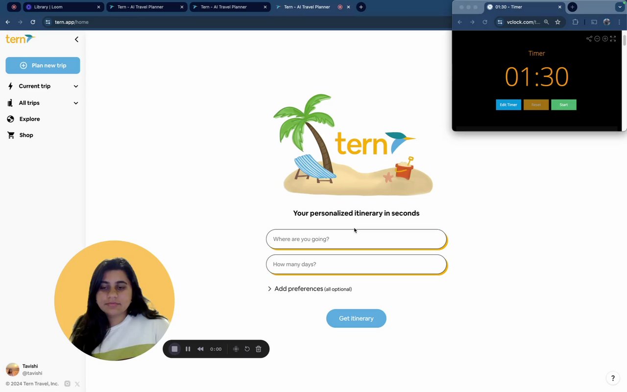The image size is (627, 392).
Task: Click the vClock share icon
Action: click(x=589, y=39)
